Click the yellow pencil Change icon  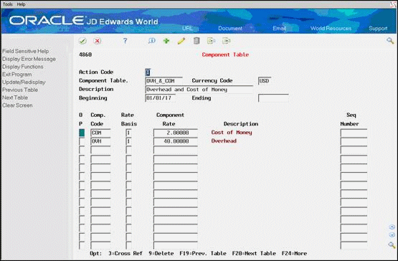181,41
